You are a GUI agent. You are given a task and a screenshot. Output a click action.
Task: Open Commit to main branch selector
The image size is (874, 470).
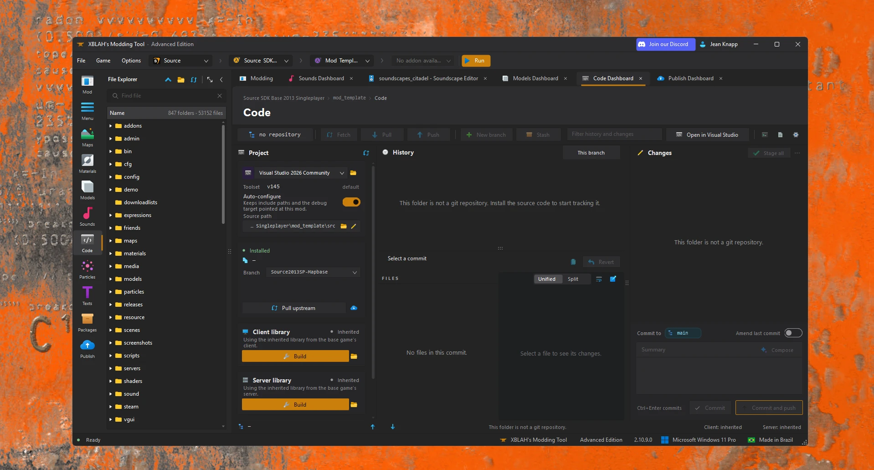click(683, 333)
